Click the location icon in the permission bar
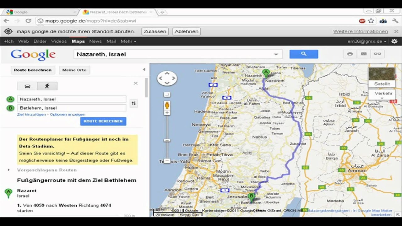The width and height of the screenshot is (402, 226). 8,31
